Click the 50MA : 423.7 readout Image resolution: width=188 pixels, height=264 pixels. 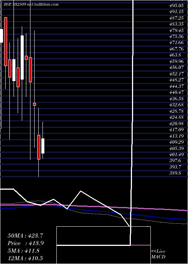(x=26, y=236)
